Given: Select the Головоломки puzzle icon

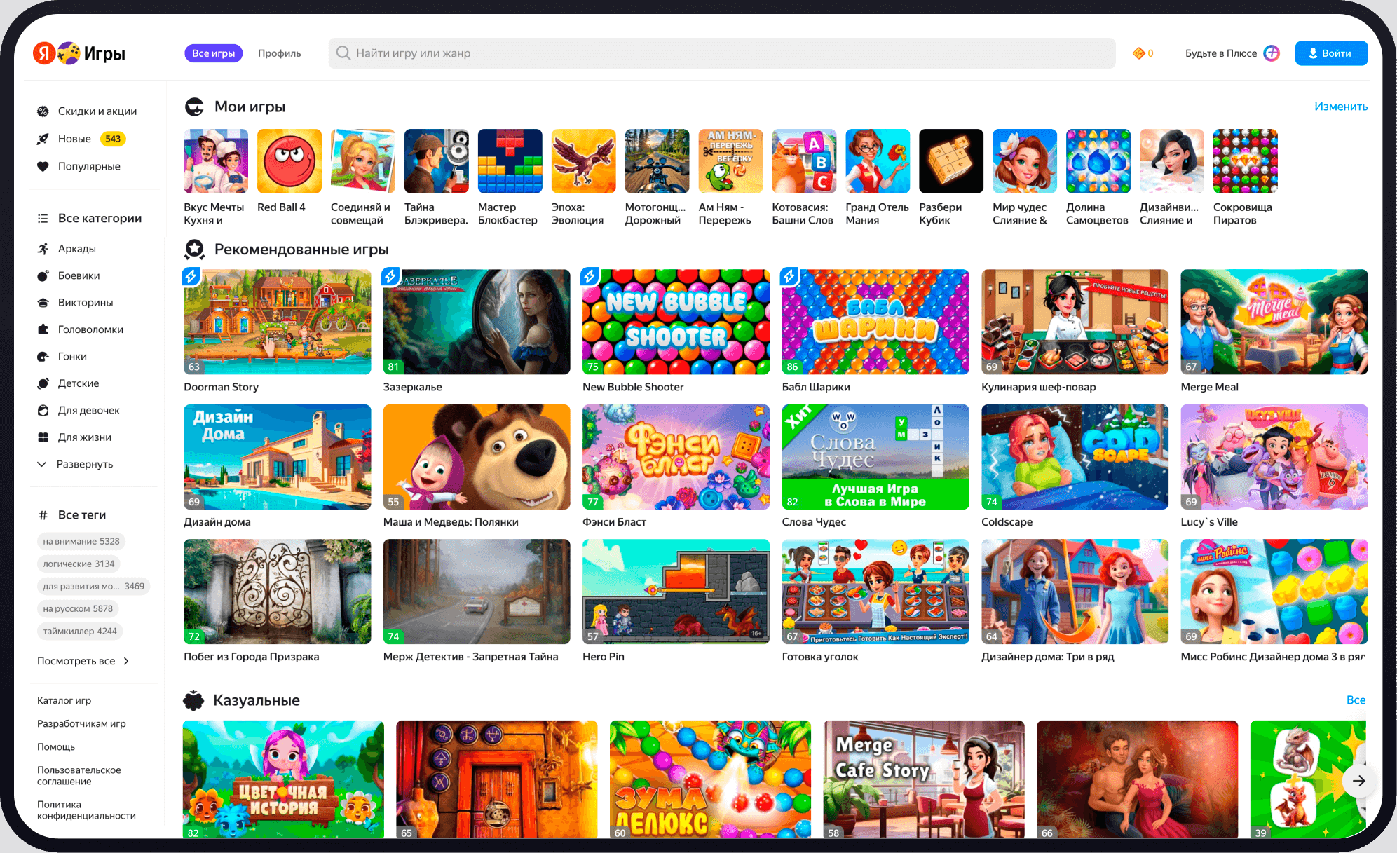Looking at the screenshot, I should point(43,329).
